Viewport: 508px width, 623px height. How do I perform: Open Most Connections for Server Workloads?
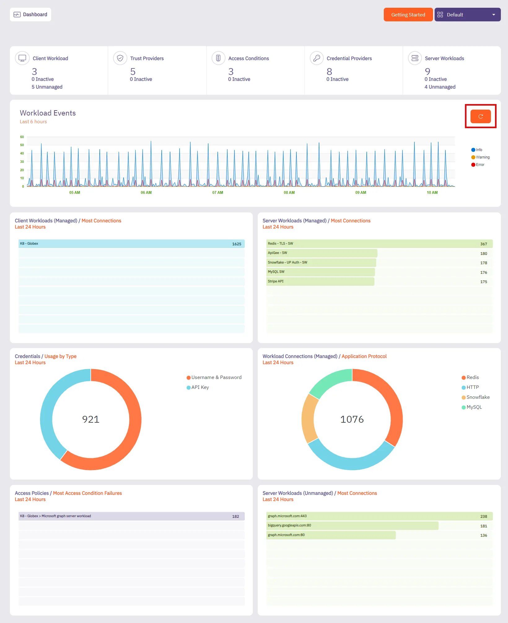tap(350, 220)
